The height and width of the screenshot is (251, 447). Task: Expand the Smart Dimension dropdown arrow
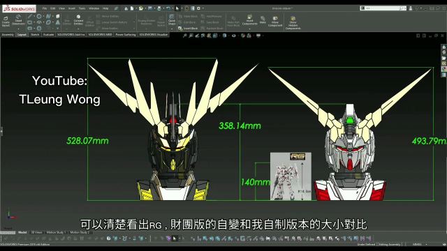tap(18, 29)
